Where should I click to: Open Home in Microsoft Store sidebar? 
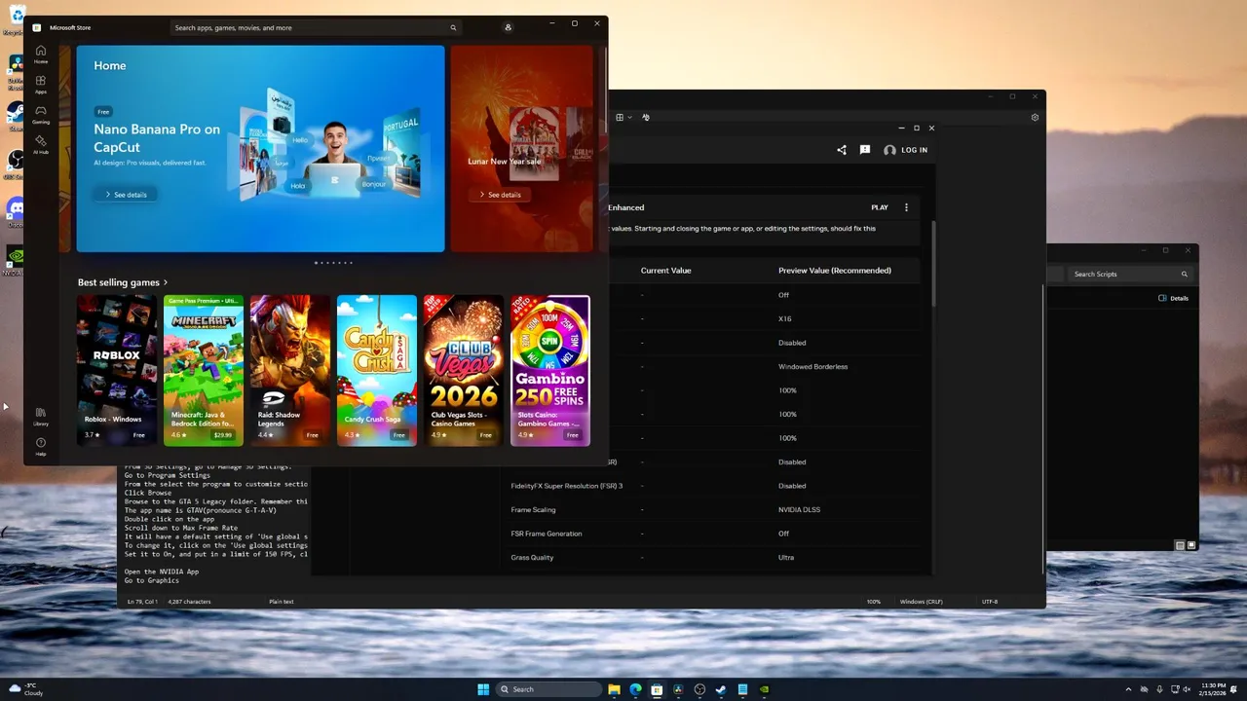41,54
